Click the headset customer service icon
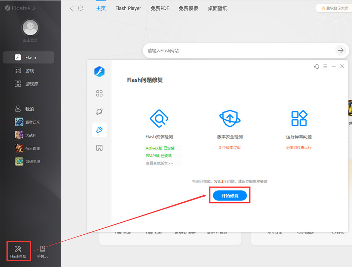The image size is (352, 267). pyautogui.click(x=316, y=66)
